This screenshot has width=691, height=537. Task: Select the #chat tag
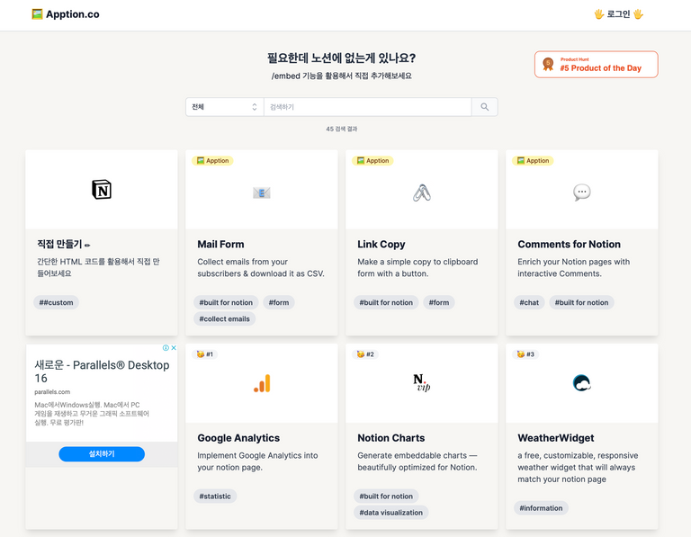pos(529,302)
